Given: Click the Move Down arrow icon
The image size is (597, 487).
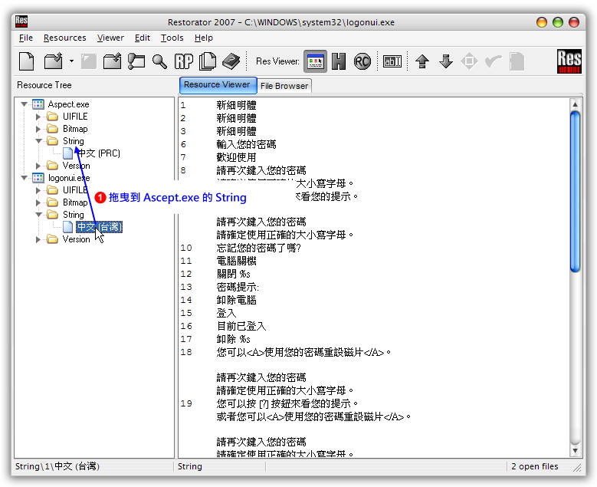Looking at the screenshot, I should pos(446,61).
